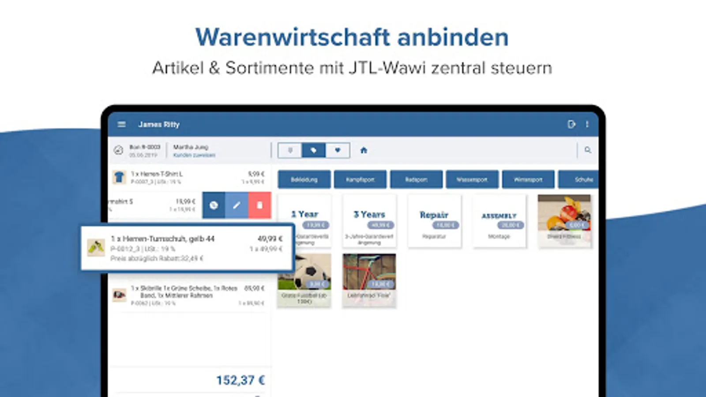Click the James Ritty title
Image resolution: width=706 pixels, height=397 pixels.
tap(159, 124)
